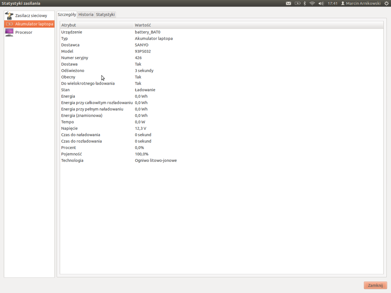The image size is (391, 293).
Task: Select the Pojemność row
Action: 221,154
